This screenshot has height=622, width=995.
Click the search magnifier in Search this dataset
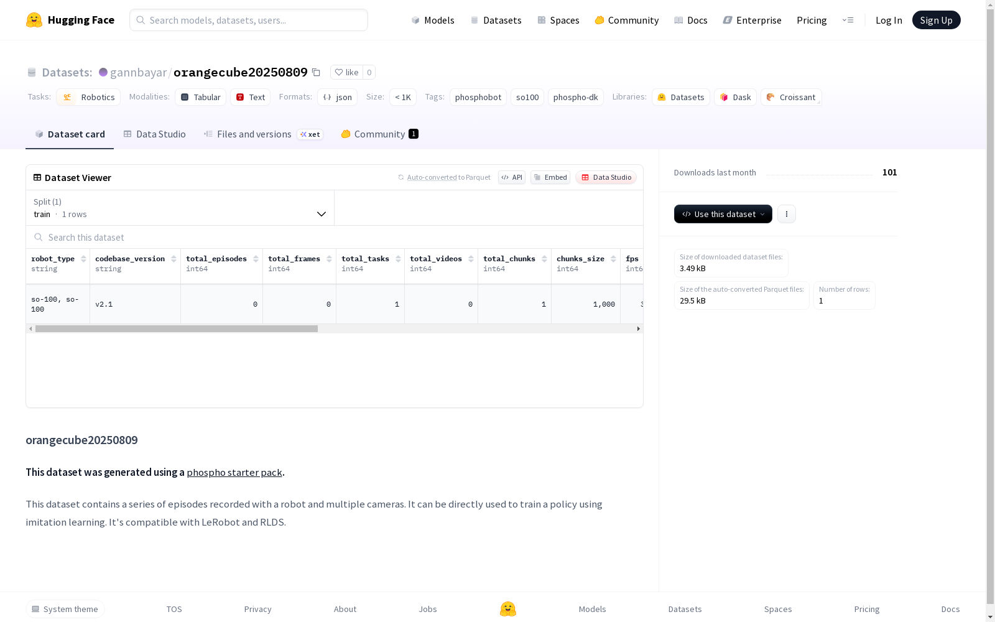coord(39,237)
